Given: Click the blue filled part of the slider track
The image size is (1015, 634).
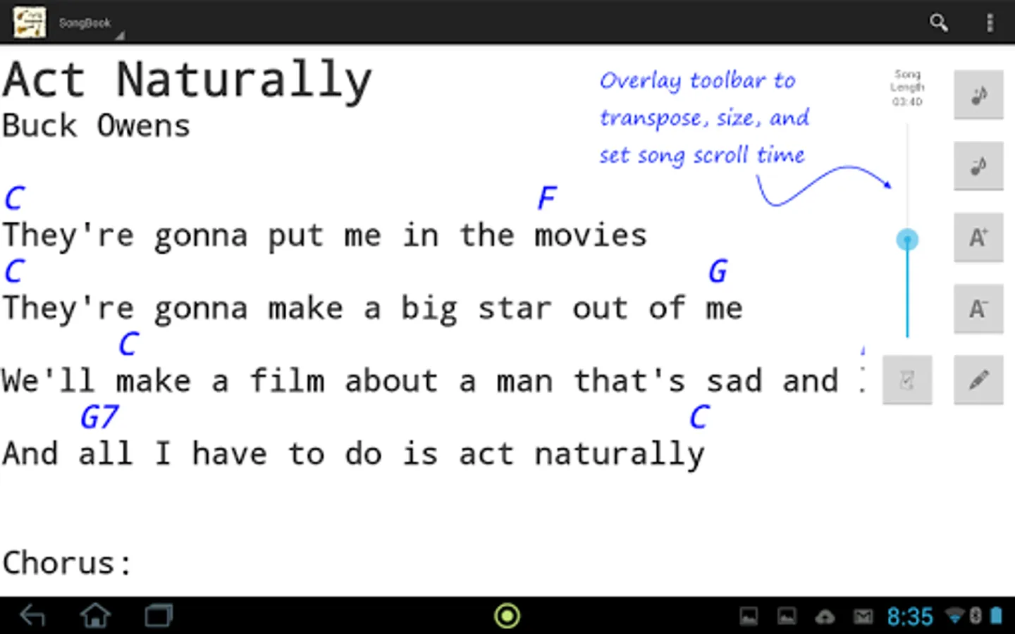Looking at the screenshot, I should [907, 294].
